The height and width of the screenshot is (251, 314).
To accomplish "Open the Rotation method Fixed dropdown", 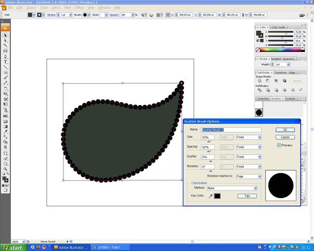I will coord(249,167).
